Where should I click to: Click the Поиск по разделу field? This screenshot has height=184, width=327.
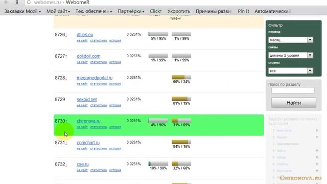click(293, 90)
